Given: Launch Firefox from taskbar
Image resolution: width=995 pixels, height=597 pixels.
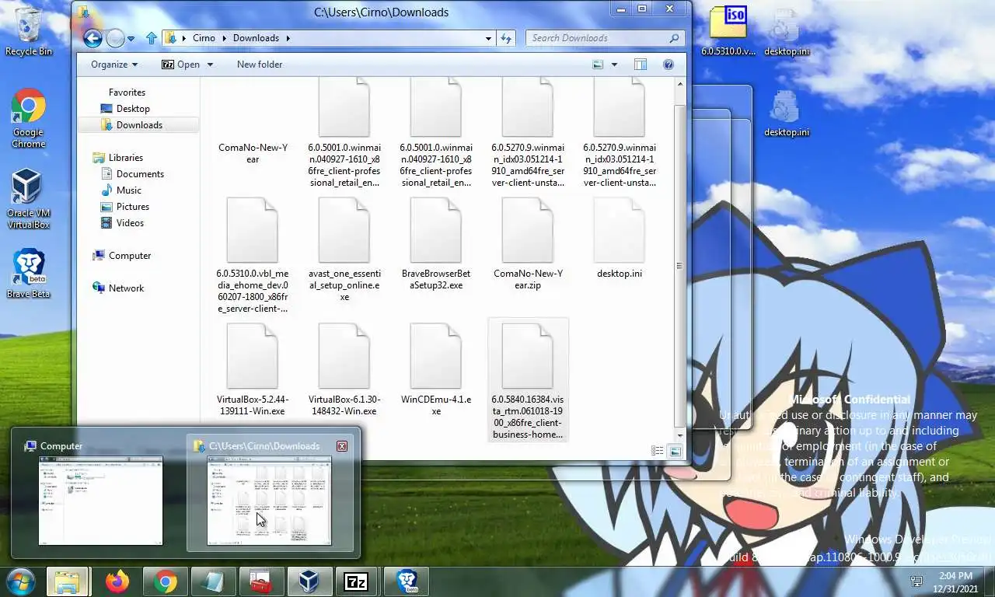Looking at the screenshot, I should [117, 582].
